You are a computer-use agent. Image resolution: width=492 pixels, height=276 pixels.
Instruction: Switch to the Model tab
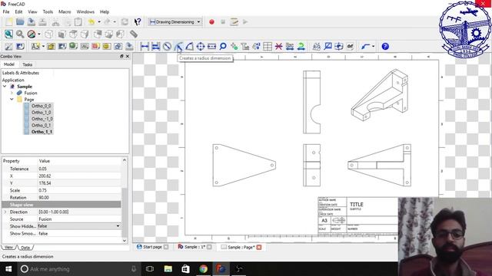click(8, 64)
